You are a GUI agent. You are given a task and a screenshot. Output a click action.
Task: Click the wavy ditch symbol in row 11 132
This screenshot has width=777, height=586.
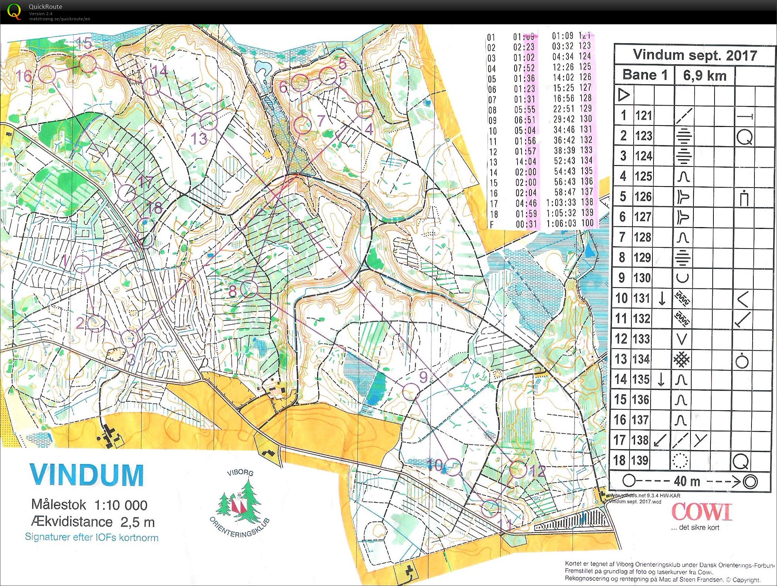point(682,319)
